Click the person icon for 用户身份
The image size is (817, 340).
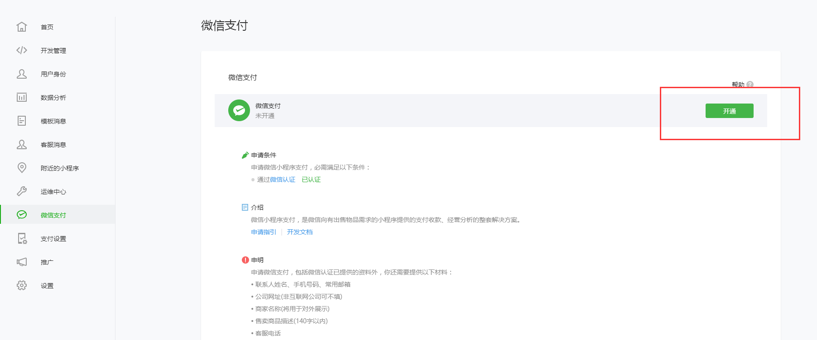click(22, 74)
